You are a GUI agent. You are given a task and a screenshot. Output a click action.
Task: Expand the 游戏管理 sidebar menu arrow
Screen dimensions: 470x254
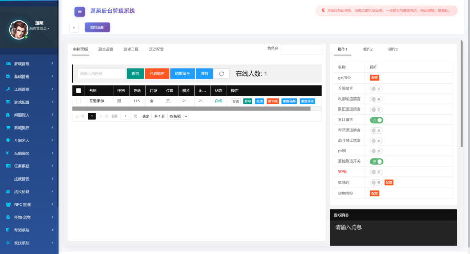pos(52,63)
